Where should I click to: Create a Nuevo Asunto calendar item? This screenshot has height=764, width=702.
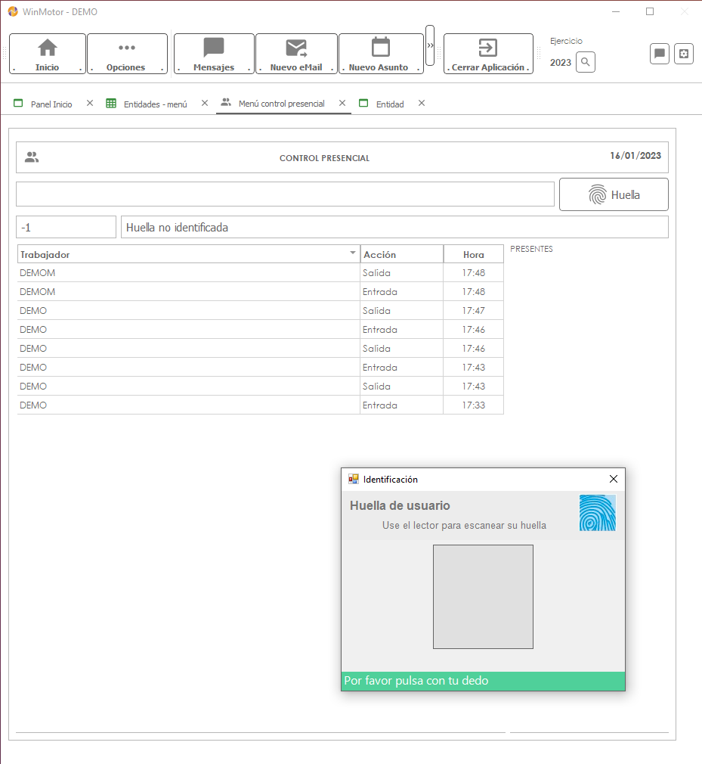(x=380, y=48)
